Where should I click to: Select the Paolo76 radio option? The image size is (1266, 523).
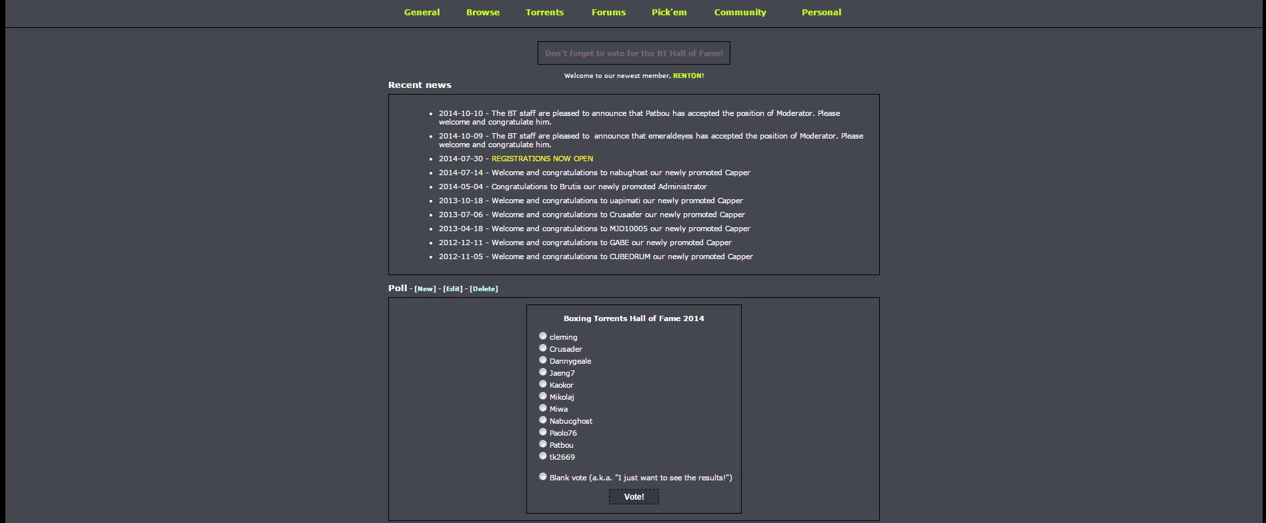tap(543, 432)
